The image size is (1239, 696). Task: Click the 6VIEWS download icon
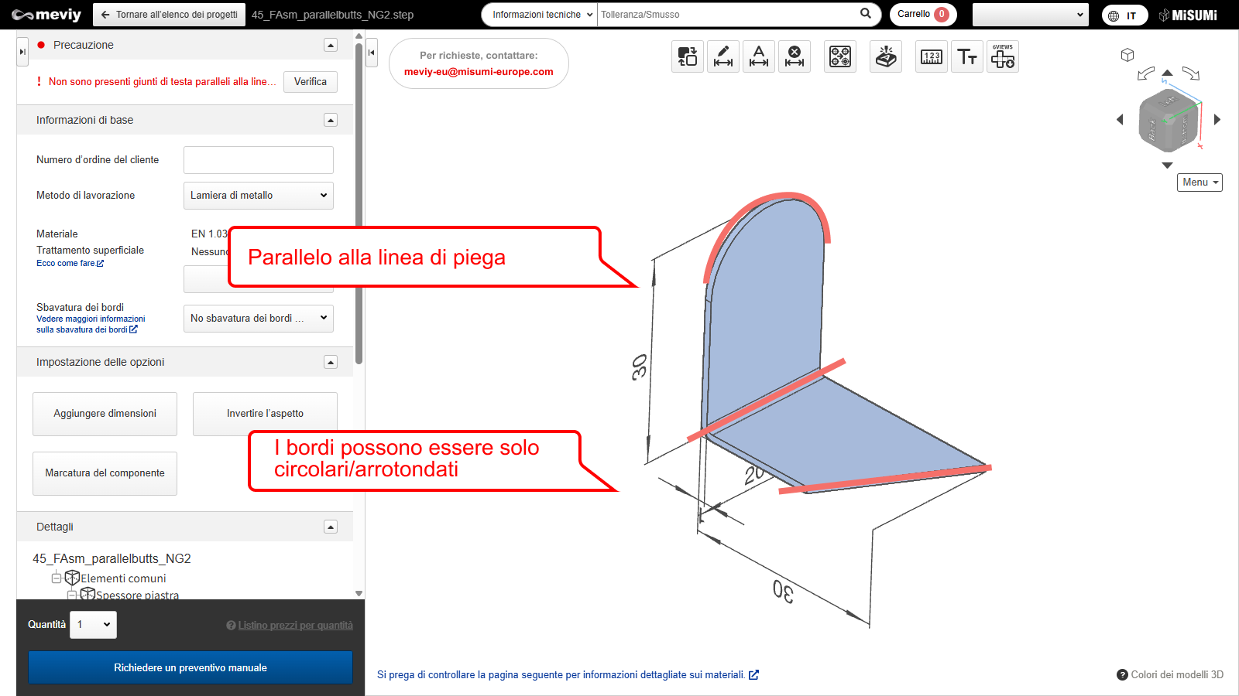1002,56
